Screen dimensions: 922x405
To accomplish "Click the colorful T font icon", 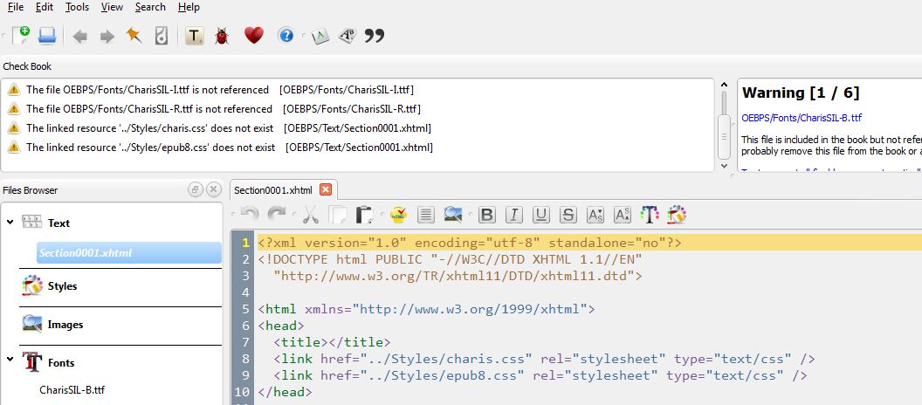I will 650,215.
